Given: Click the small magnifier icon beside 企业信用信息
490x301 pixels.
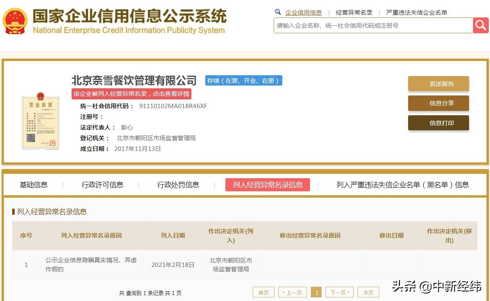Looking at the screenshot, I should coord(278,12).
